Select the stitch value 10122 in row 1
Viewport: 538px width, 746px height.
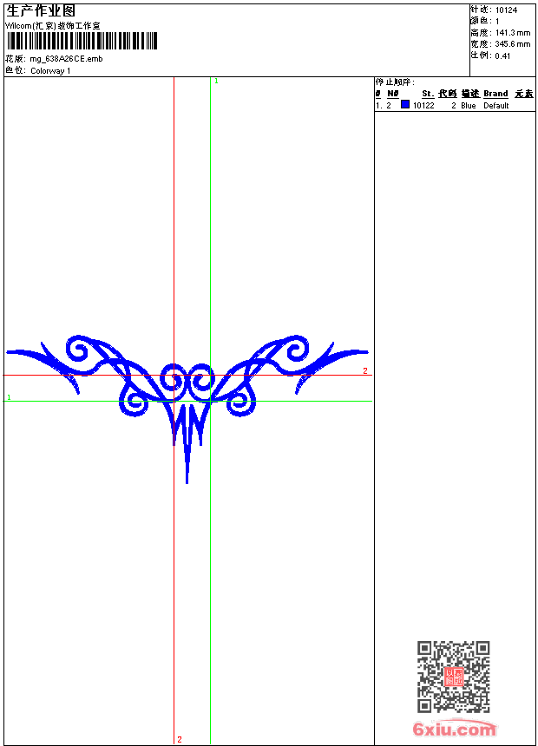click(423, 106)
